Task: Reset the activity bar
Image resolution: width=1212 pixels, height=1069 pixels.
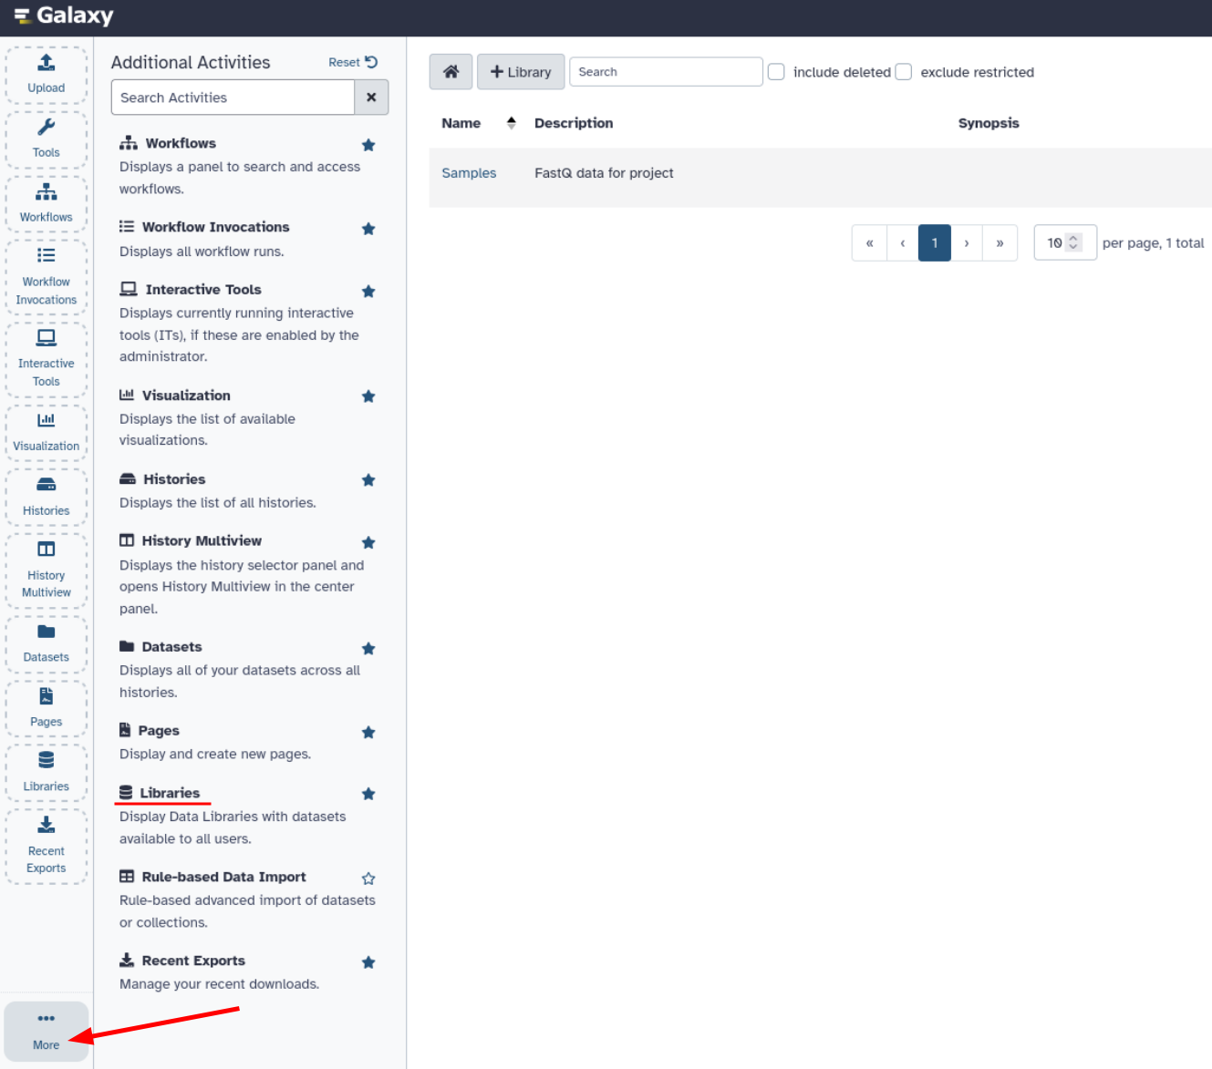Action: coord(353,62)
